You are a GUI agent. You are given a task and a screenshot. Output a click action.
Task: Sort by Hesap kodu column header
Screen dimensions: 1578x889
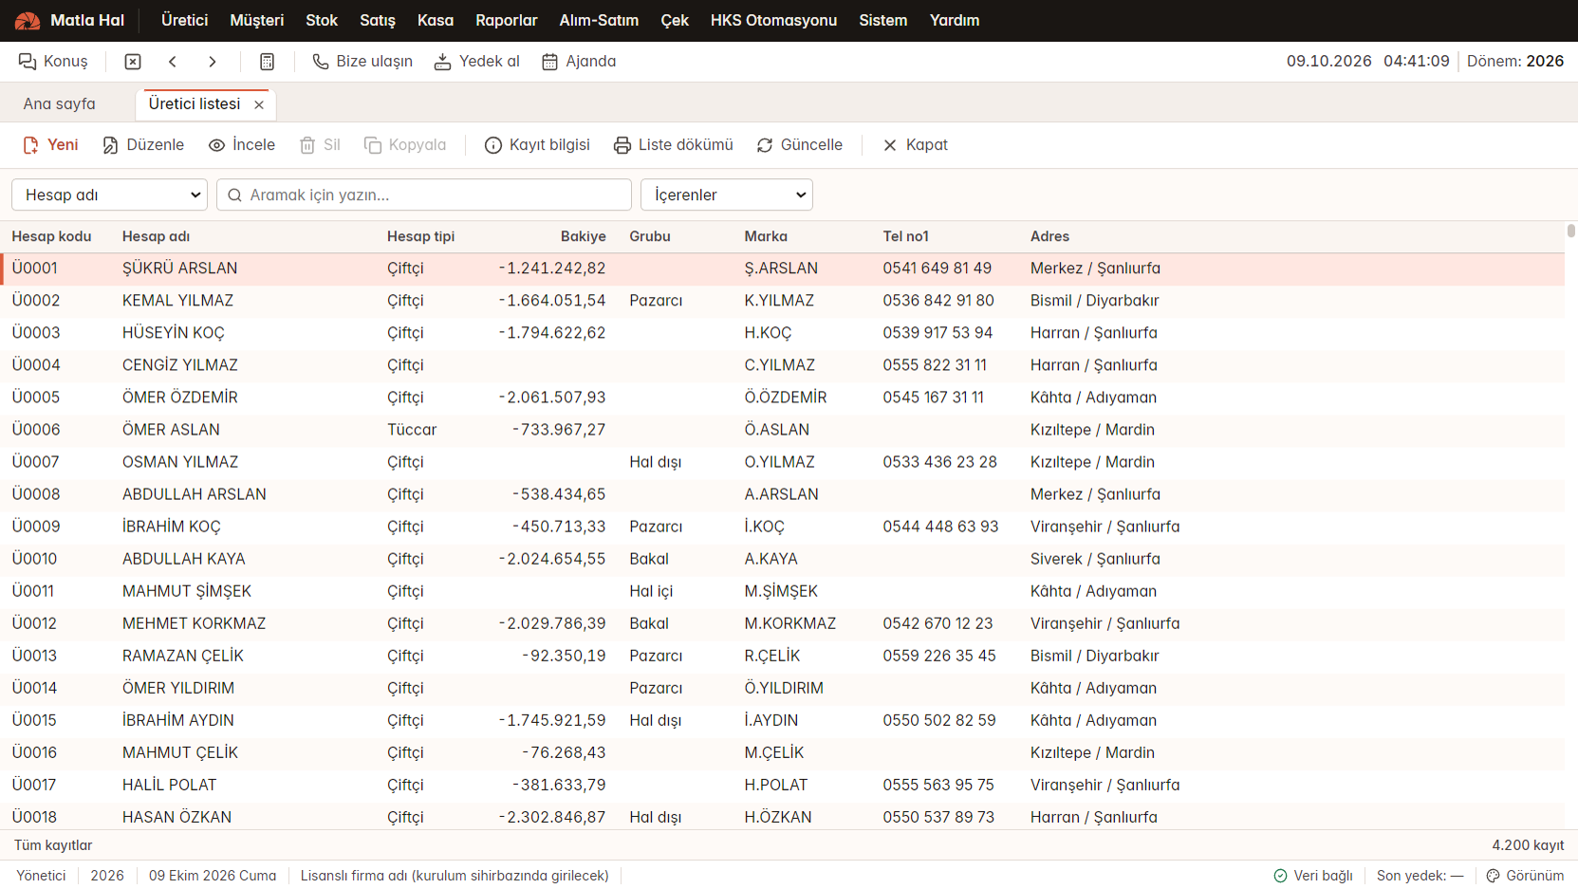coord(51,236)
